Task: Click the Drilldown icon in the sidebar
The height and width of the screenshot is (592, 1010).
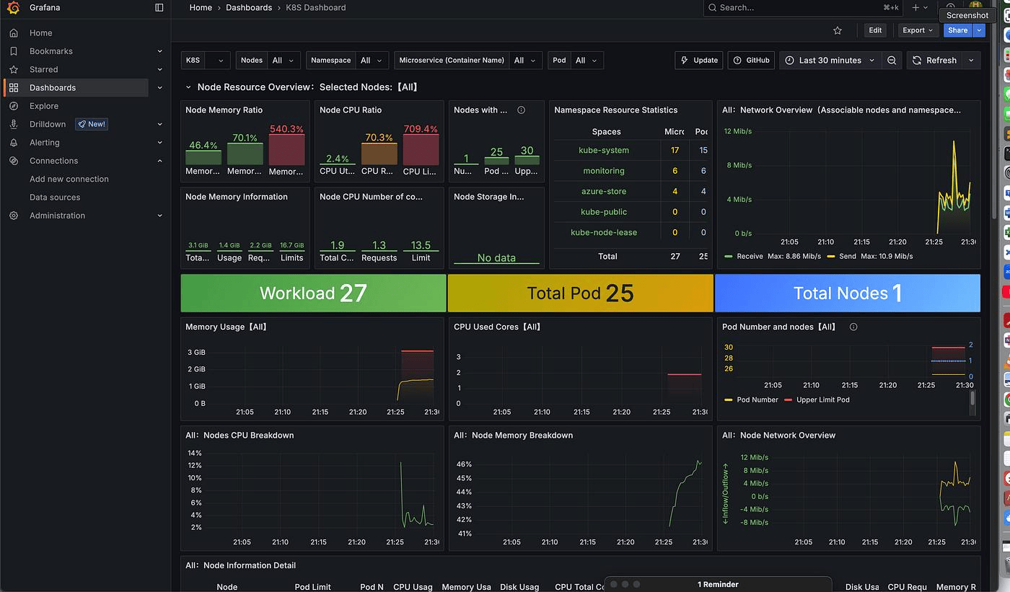Action: tap(14, 124)
